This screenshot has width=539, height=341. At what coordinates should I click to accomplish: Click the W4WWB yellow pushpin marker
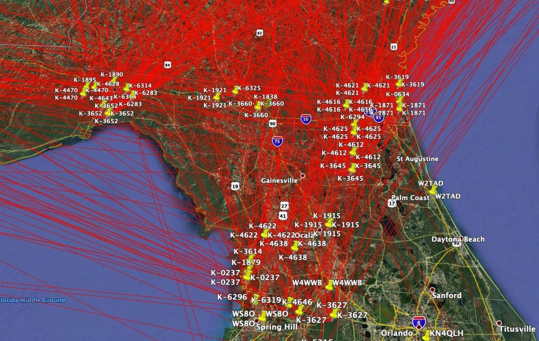coord(329,285)
